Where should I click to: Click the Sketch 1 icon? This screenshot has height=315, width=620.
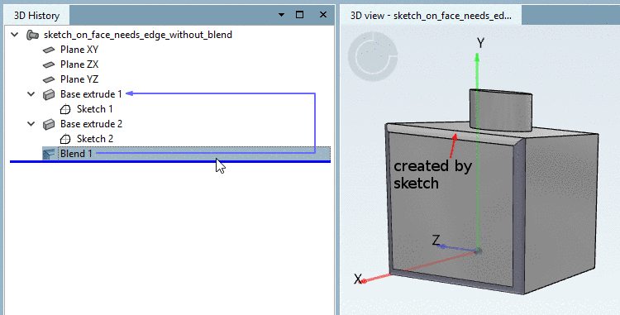[65, 109]
